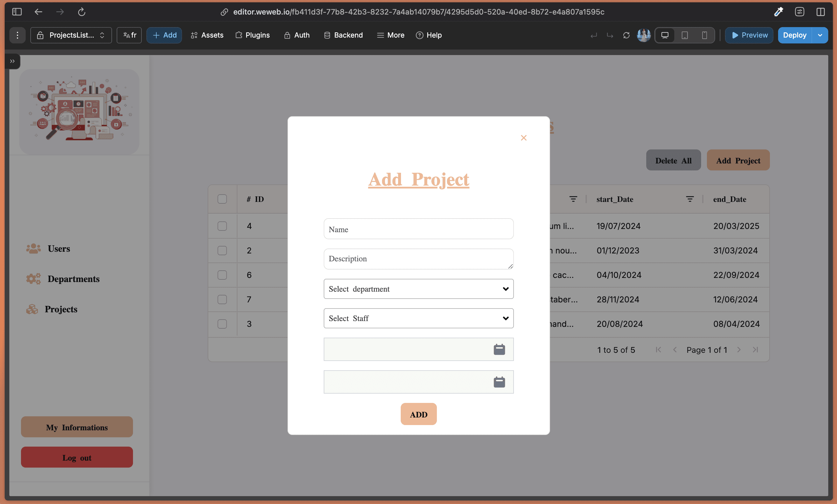Open the start_Date column filter icon
This screenshot has width=837, height=504.
689,199
